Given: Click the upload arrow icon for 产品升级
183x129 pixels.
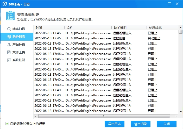Looking at the screenshot, I should (x=9, y=45).
